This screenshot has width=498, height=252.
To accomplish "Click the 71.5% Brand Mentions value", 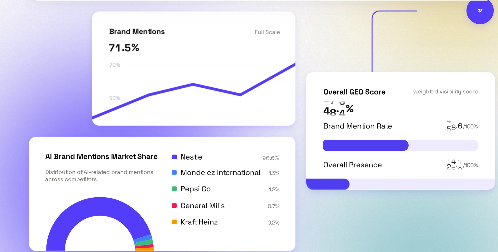I will click(124, 47).
